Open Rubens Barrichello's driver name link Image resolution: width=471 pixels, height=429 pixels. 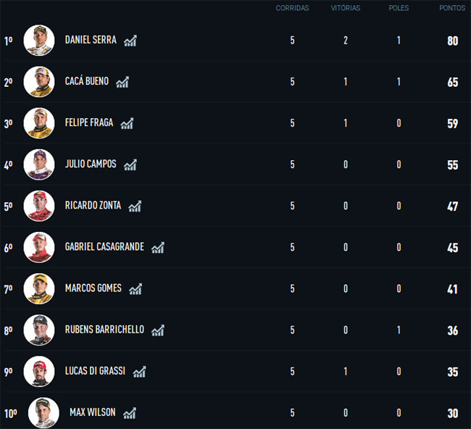104,330
